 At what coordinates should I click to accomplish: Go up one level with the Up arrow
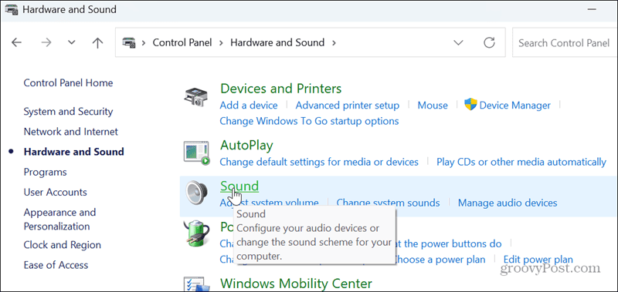click(x=97, y=42)
